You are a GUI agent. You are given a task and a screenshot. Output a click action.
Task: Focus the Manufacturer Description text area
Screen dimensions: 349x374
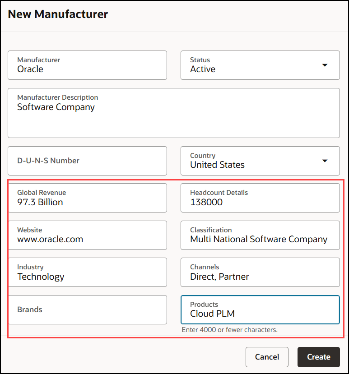pos(174,113)
